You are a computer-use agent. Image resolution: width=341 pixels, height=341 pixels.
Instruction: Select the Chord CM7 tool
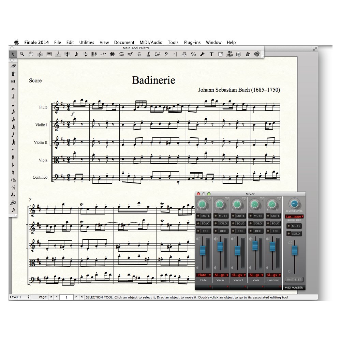pos(157,54)
